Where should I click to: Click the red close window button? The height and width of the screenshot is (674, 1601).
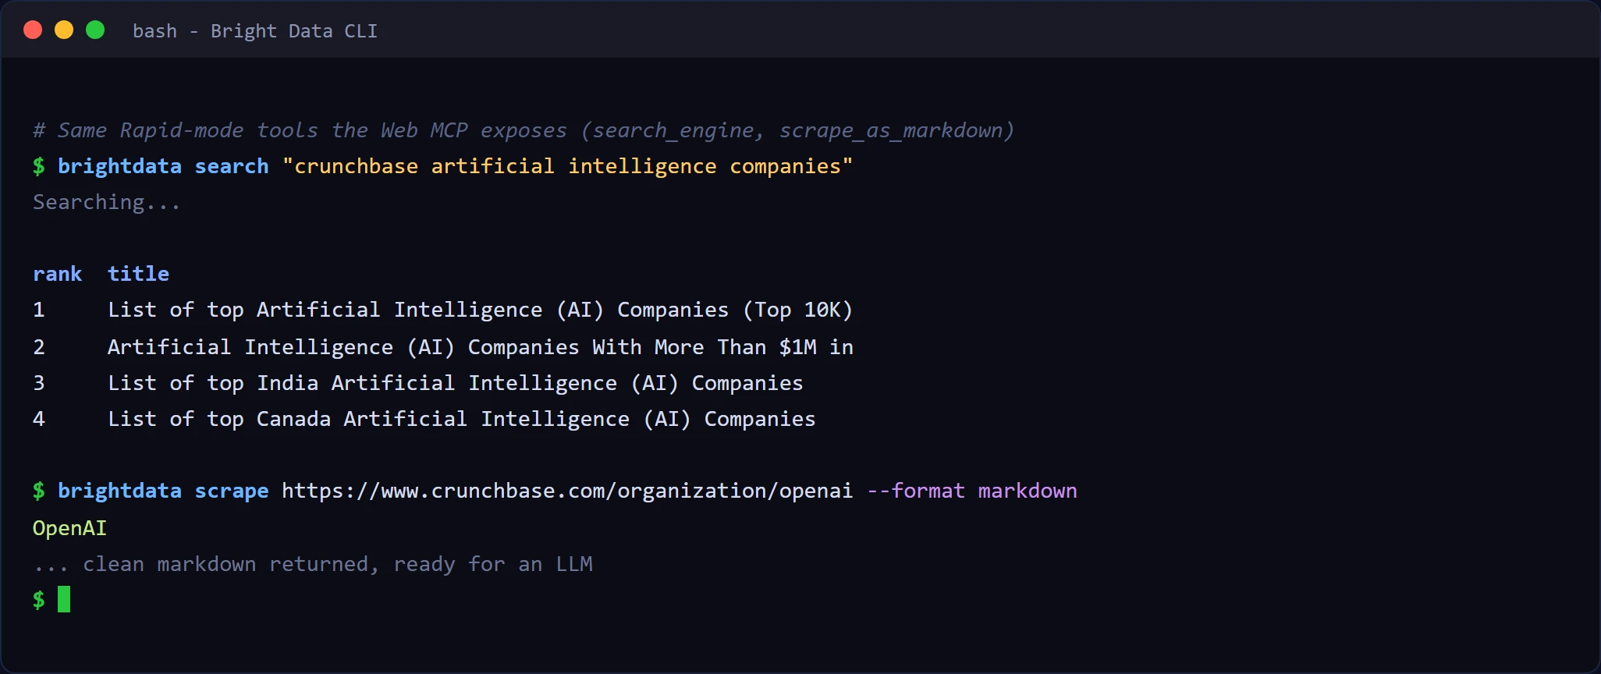33,30
